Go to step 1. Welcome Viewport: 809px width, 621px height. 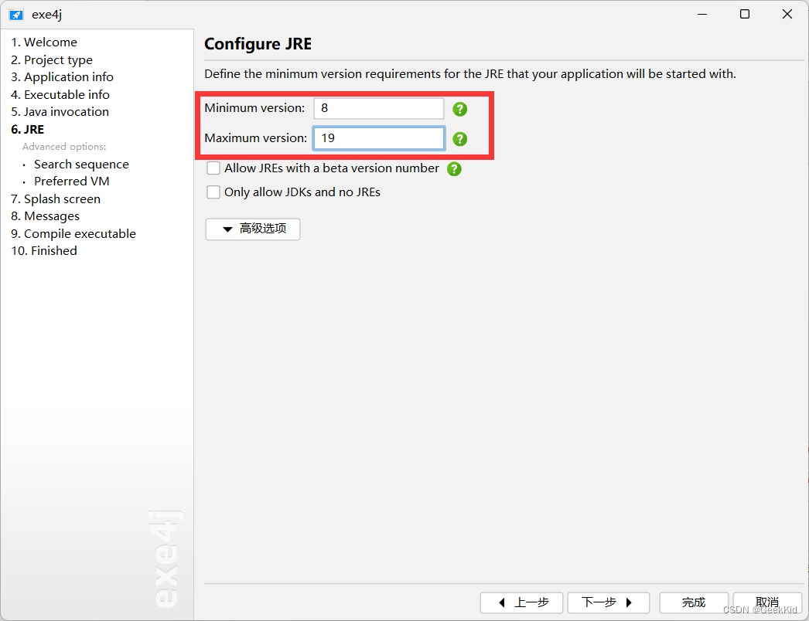click(x=44, y=42)
